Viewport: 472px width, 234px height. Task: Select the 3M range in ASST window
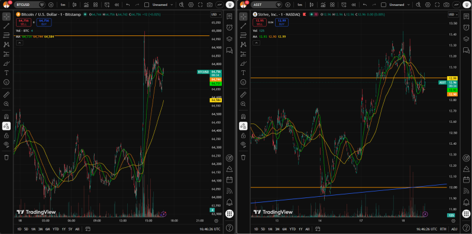[277, 229]
